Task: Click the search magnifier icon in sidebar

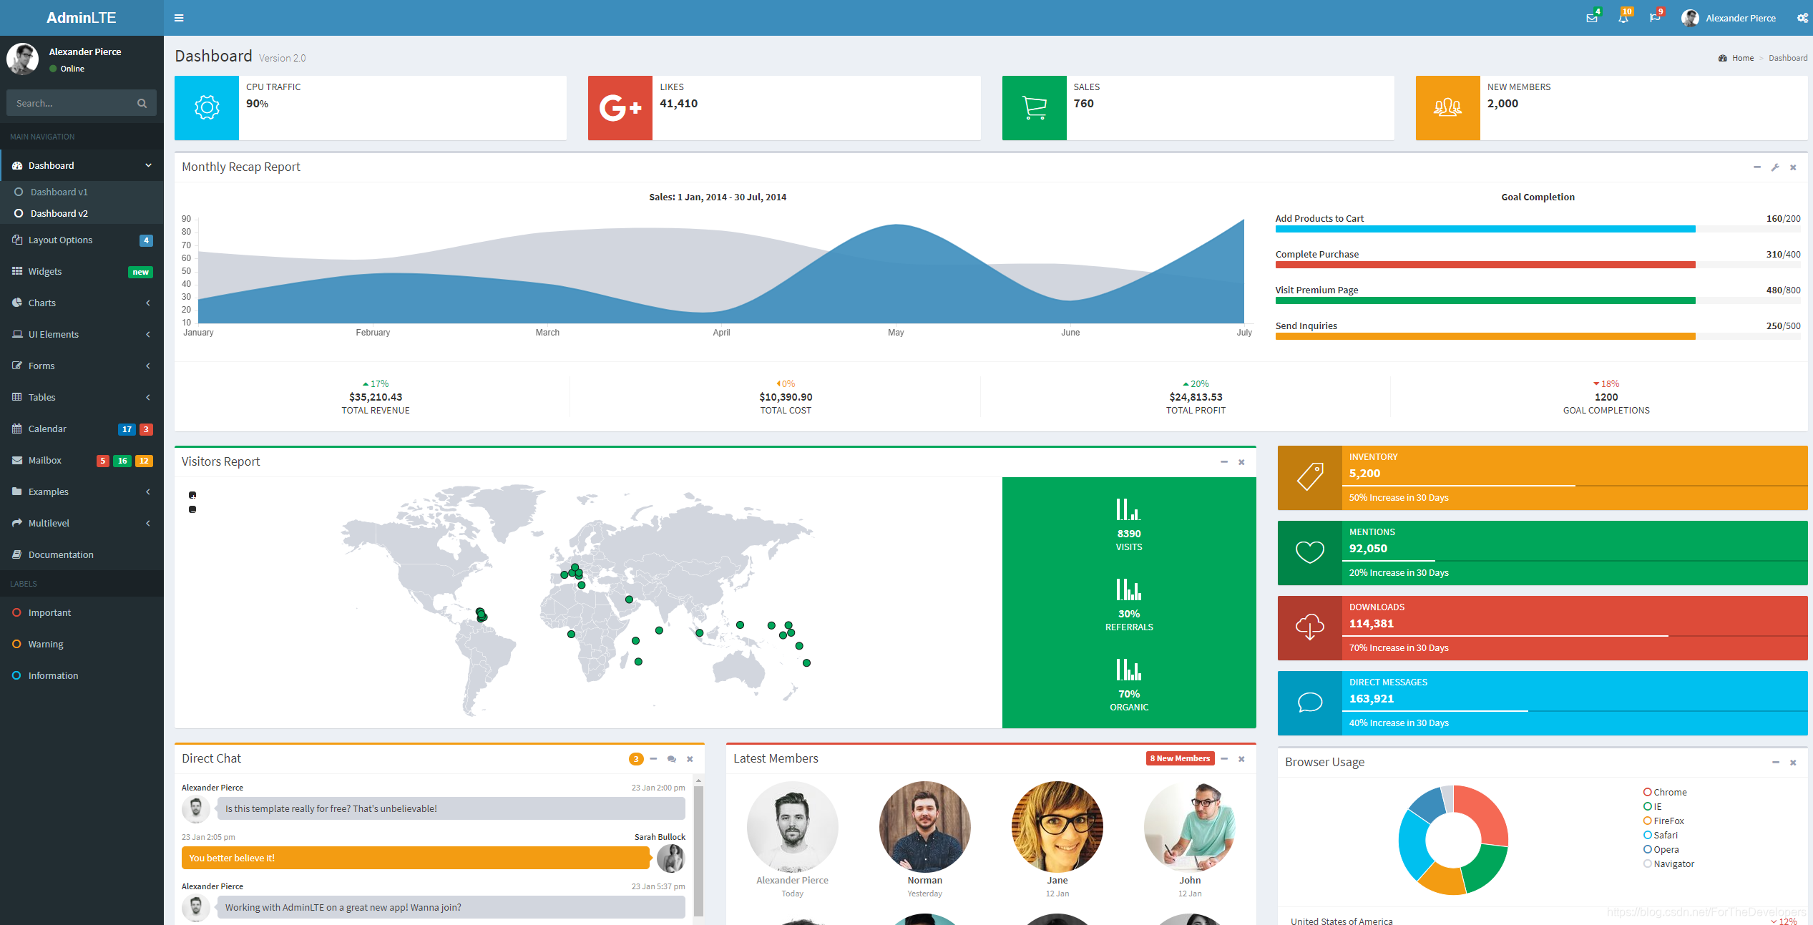Action: pyautogui.click(x=142, y=103)
